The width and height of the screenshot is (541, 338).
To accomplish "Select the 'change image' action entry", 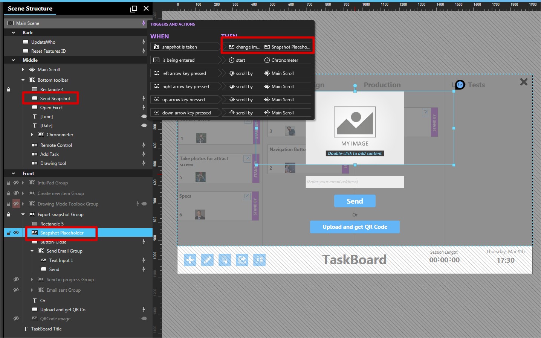I will tap(244, 47).
